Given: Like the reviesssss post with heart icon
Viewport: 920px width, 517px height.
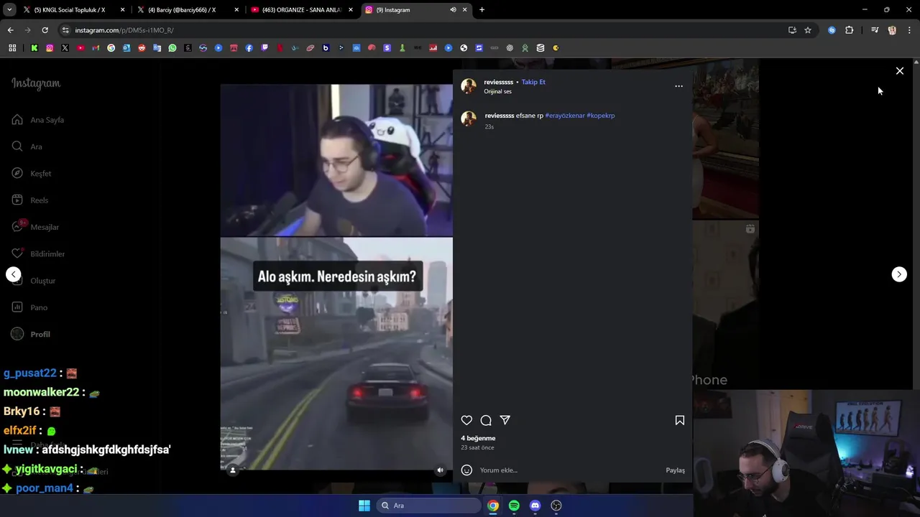Looking at the screenshot, I should pyautogui.click(x=466, y=420).
